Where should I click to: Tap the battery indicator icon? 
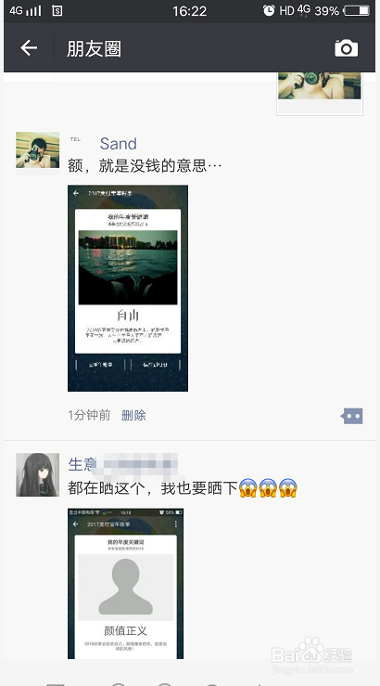coord(357,10)
